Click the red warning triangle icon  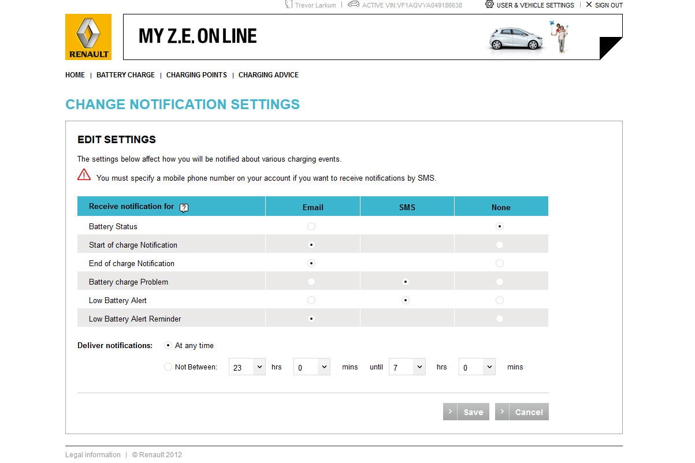[x=84, y=174]
